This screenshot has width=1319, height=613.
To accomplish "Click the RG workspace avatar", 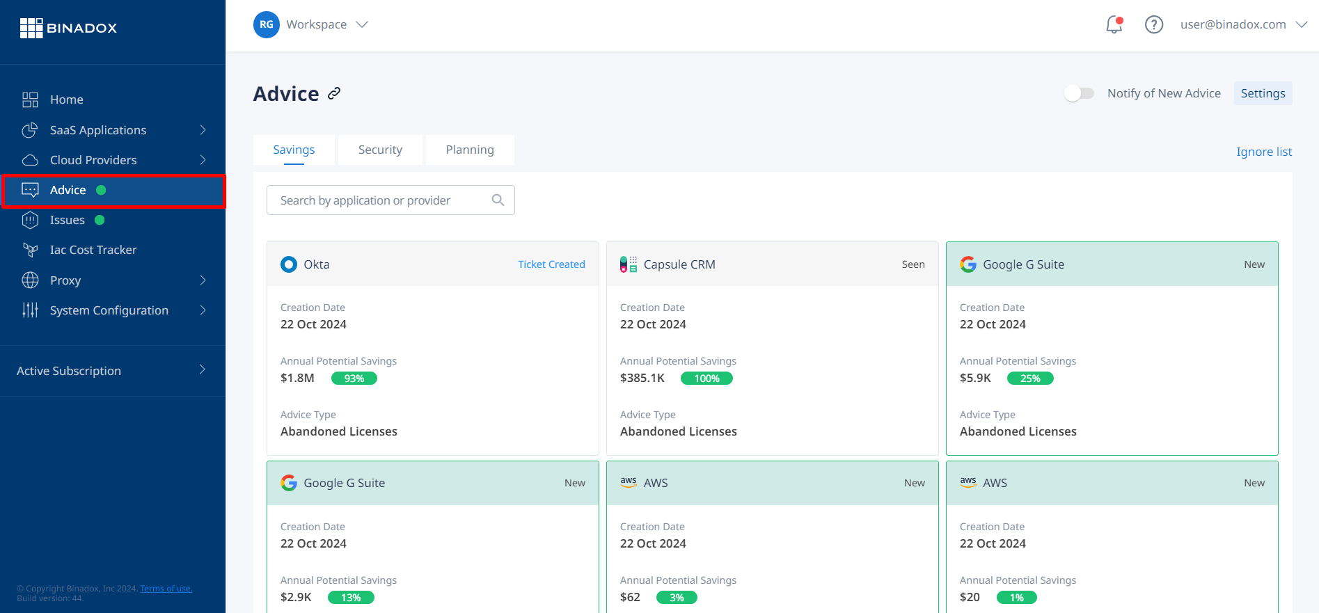I will click(x=267, y=24).
